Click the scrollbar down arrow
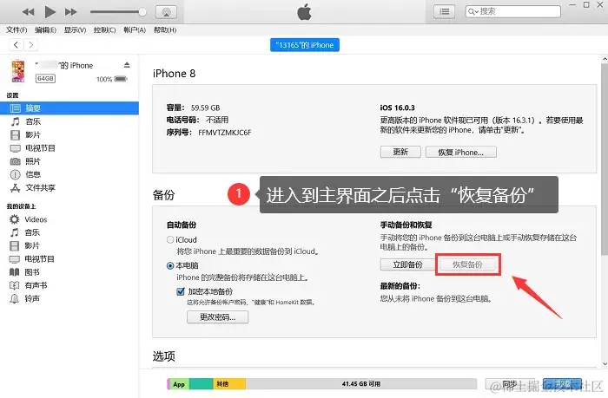The width and height of the screenshot is (608, 398). click(605, 364)
